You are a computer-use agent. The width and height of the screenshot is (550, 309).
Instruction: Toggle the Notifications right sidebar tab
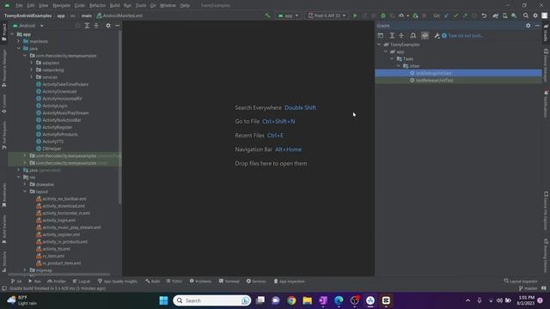[546, 104]
